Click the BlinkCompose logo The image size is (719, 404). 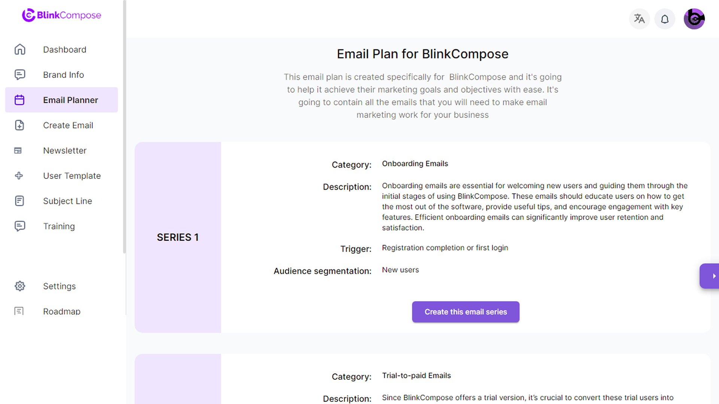[62, 15]
